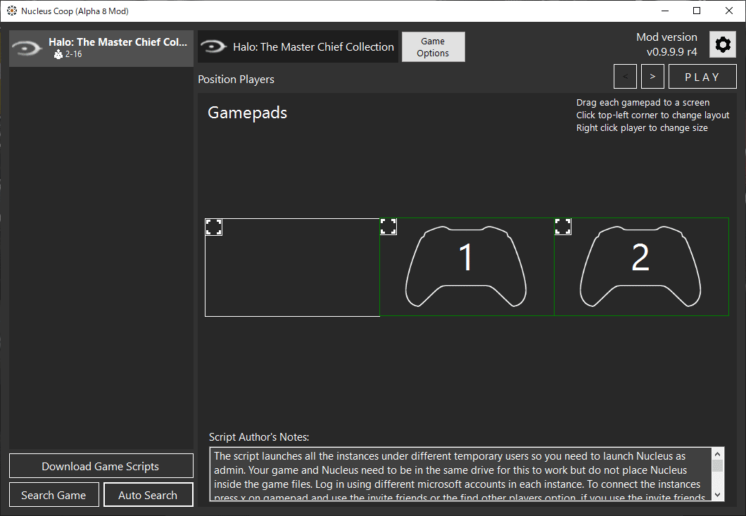Image resolution: width=746 pixels, height=516 pixels.
Task: Click Search Game button
Action: [53, 495]
